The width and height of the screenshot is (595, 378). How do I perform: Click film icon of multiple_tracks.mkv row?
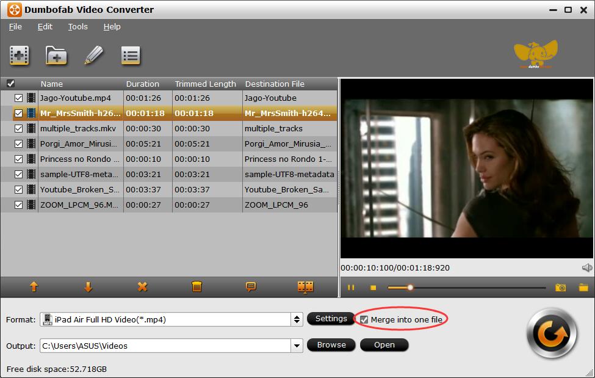[31, 128]
